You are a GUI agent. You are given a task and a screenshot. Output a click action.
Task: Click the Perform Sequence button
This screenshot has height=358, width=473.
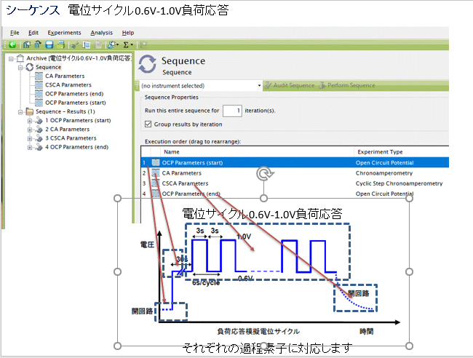click(347, 85)
